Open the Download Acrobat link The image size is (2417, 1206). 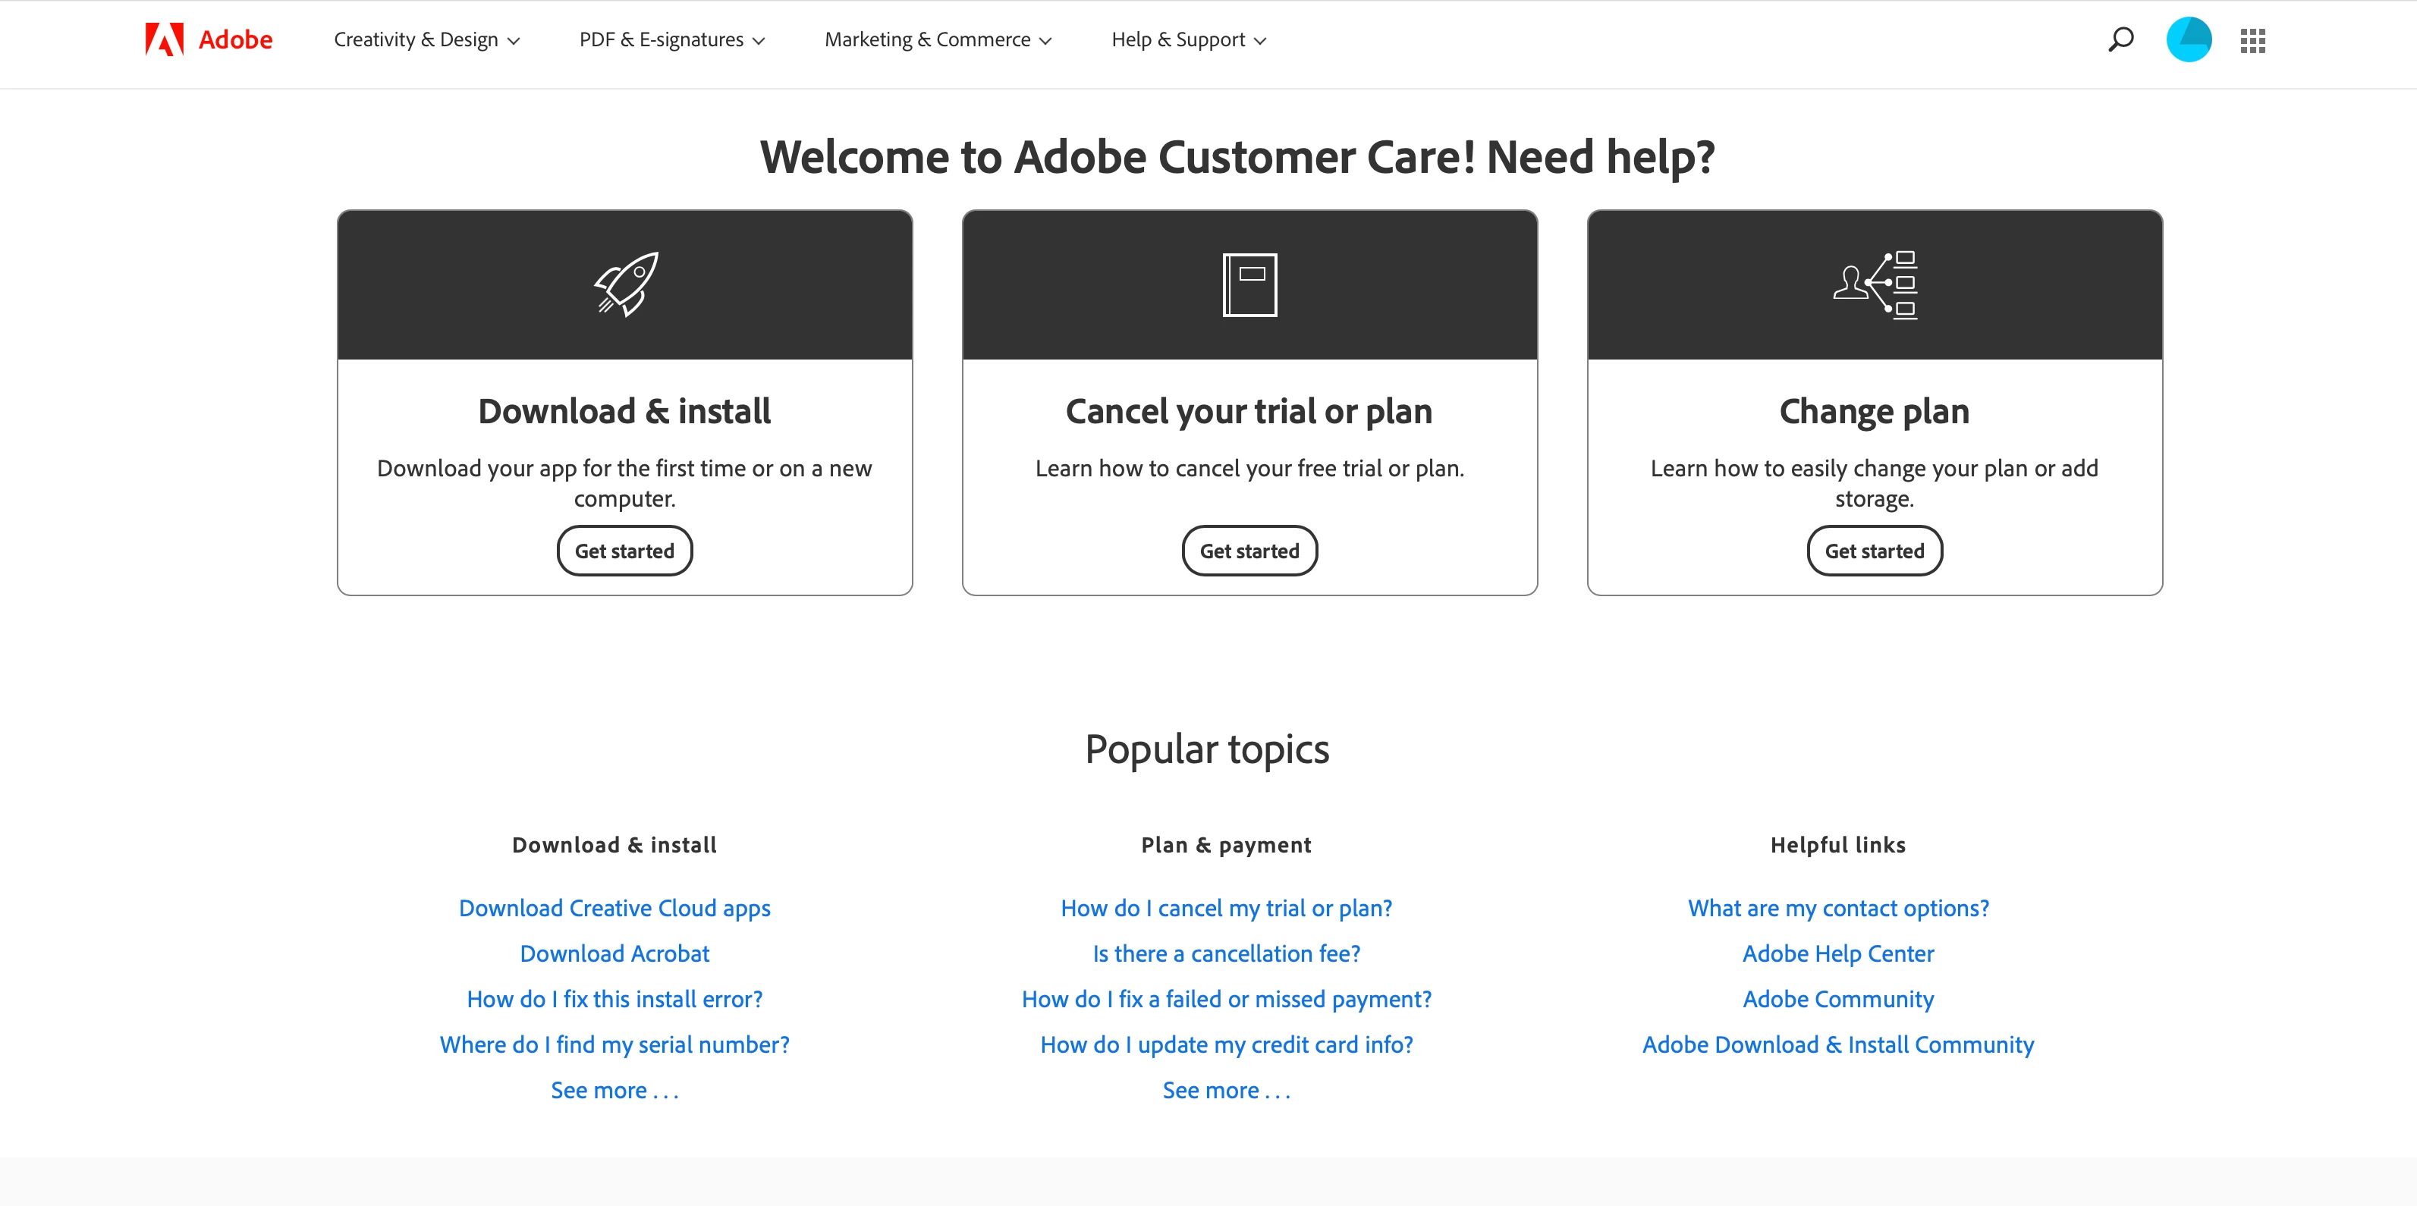614,953
